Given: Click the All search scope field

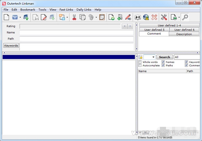Looking at the screenshot, I should [x=187, y=57].
